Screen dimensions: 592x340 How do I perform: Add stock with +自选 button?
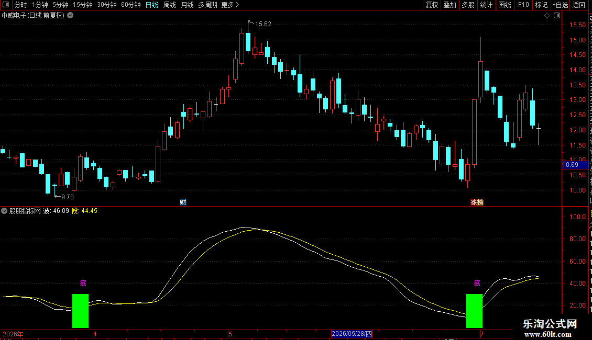560,5
